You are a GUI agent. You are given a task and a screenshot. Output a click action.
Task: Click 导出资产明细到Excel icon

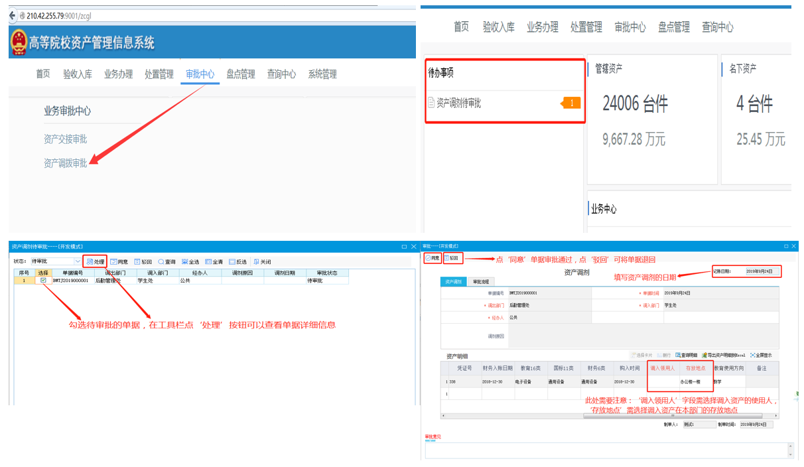(704, 356)
